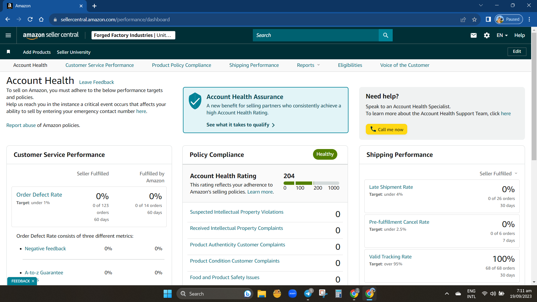
Task: Expand the Reports dropdown menu
Action: [308, 65]
